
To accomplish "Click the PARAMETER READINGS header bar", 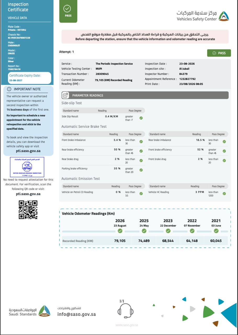I will [145, 95].
